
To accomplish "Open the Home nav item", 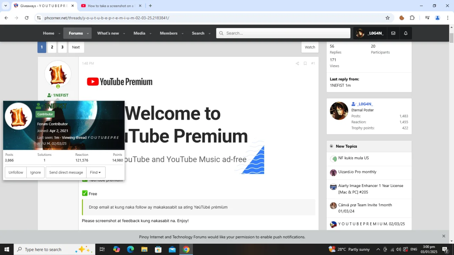I will coord(49,33).
